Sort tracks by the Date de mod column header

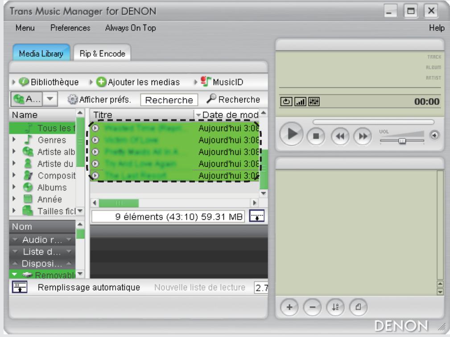[227, 115]
